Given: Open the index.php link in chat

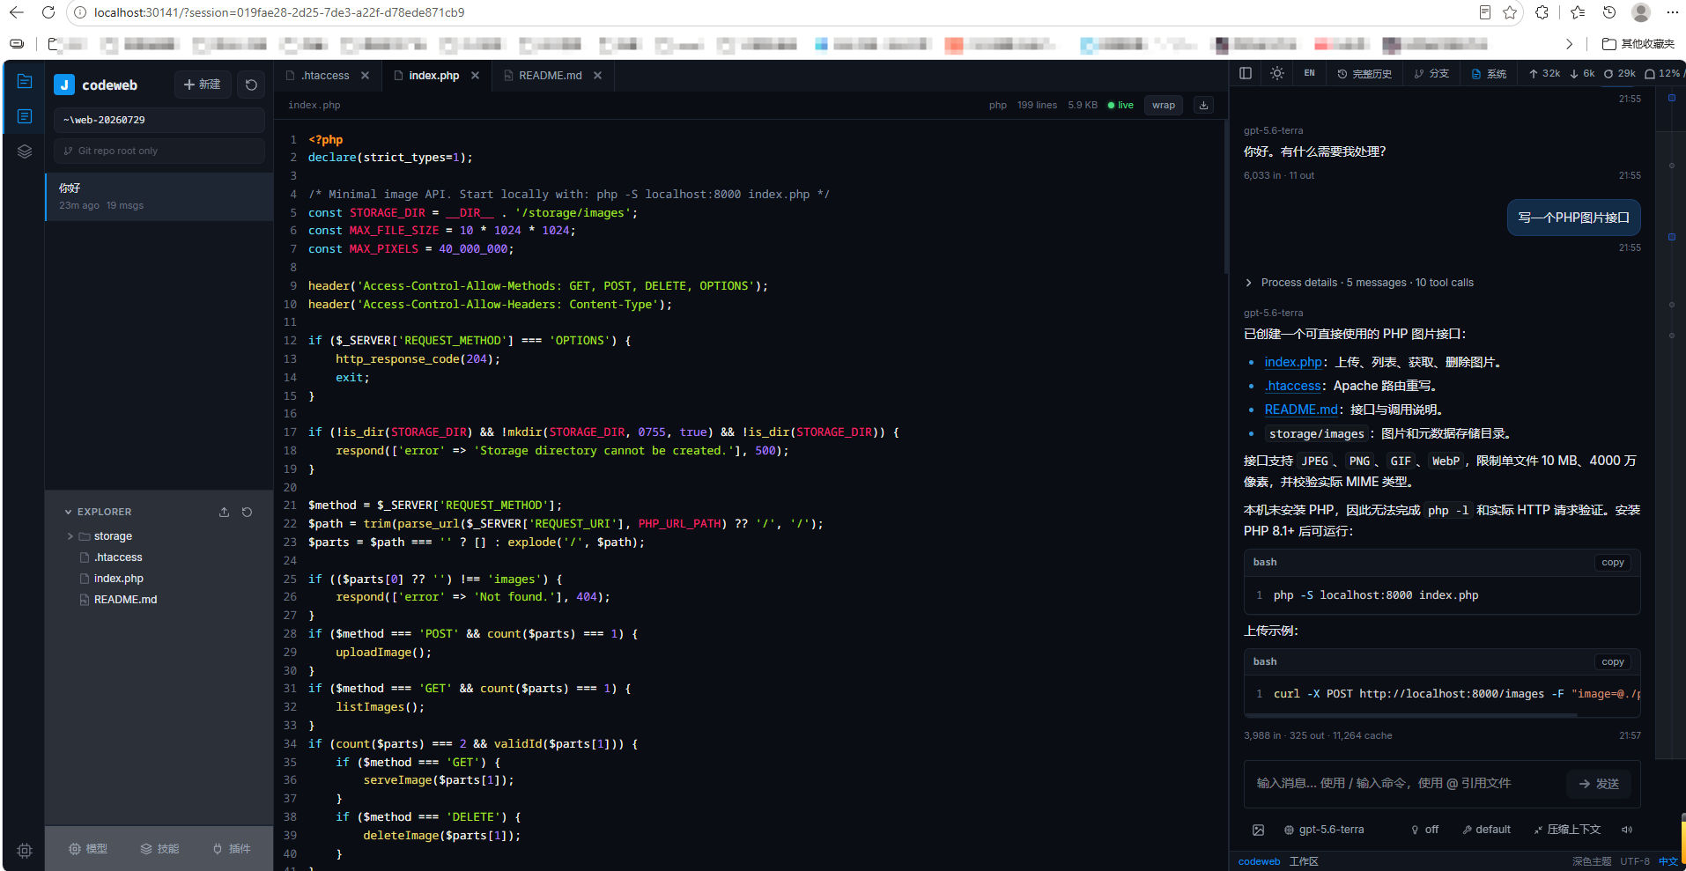Looking at the screenshot, I should click(1292, 362).
